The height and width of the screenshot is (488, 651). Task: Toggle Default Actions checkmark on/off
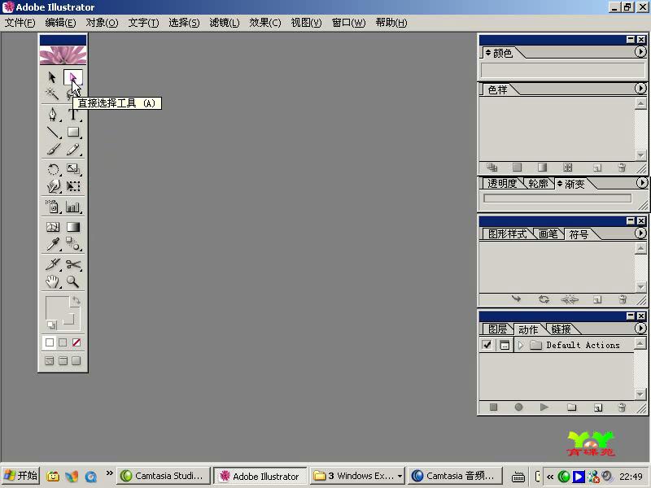[487, 345]
